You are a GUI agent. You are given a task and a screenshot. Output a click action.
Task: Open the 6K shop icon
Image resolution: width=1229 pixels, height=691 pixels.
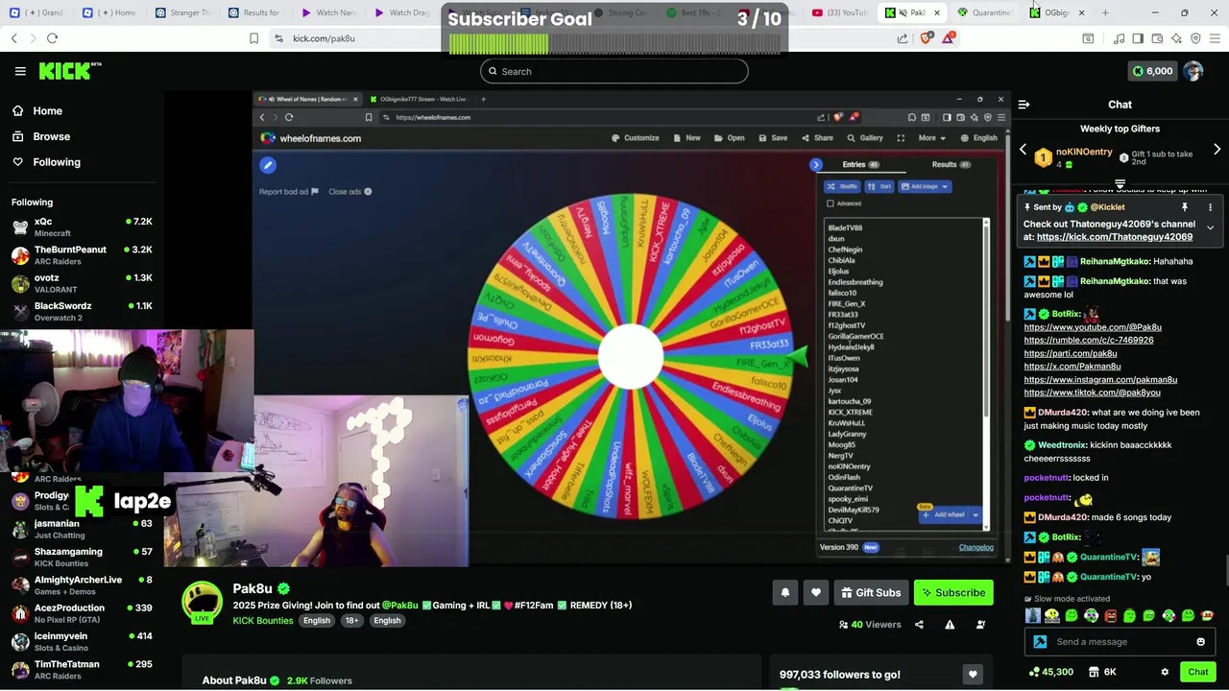tap(1102, 672)
